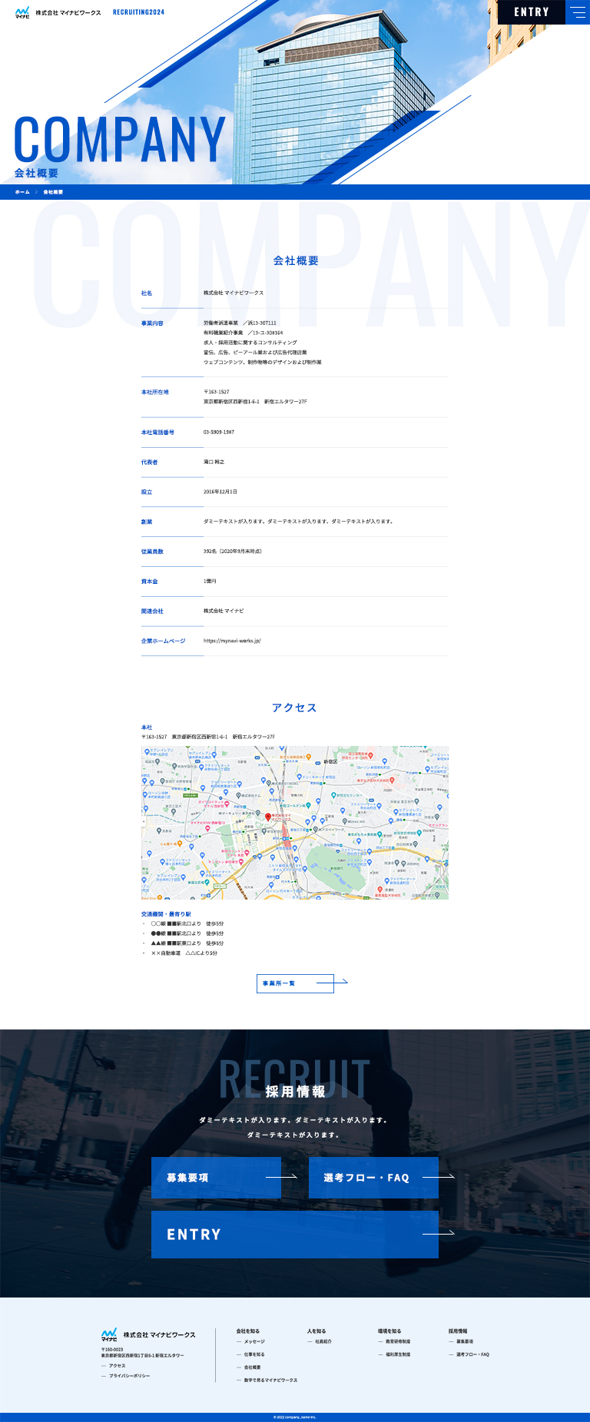Open the アクセス footer link
Image resolution: width=590 pixels, height=1422 pixels.
click(x=117, y=1366)
